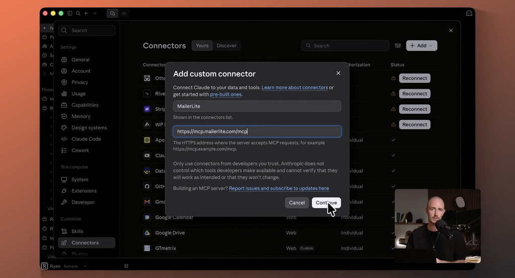Click Continue in Add custom connector dialog
The width and height of the screenshot is (515, 278).
click(326, 203)
